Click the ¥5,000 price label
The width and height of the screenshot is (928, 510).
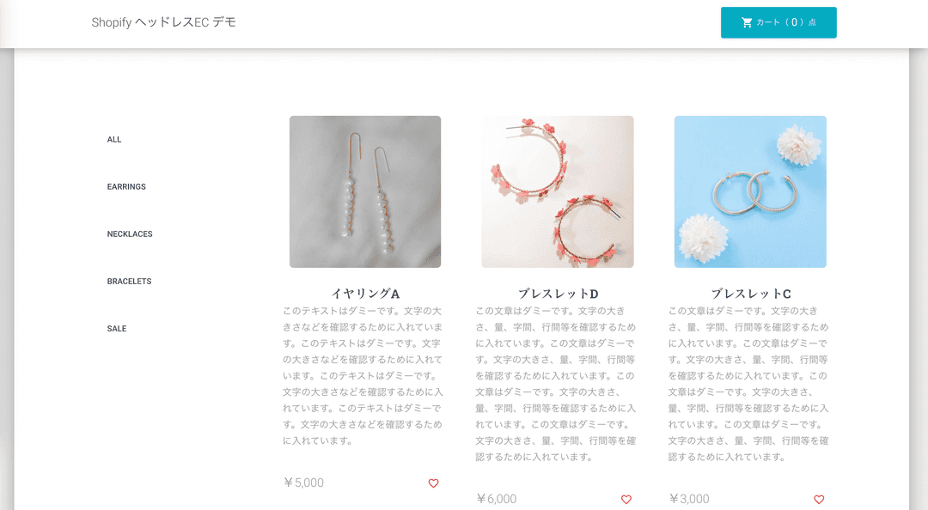[303, 483]
